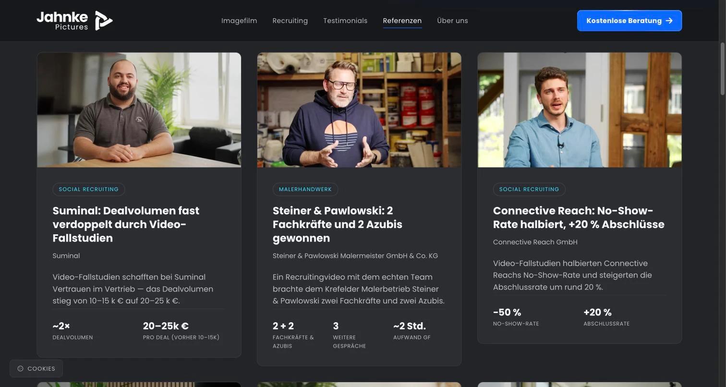Screen dimensions: 726x387
Task: Open the Über uns page
Action: [x=452, y=21]
